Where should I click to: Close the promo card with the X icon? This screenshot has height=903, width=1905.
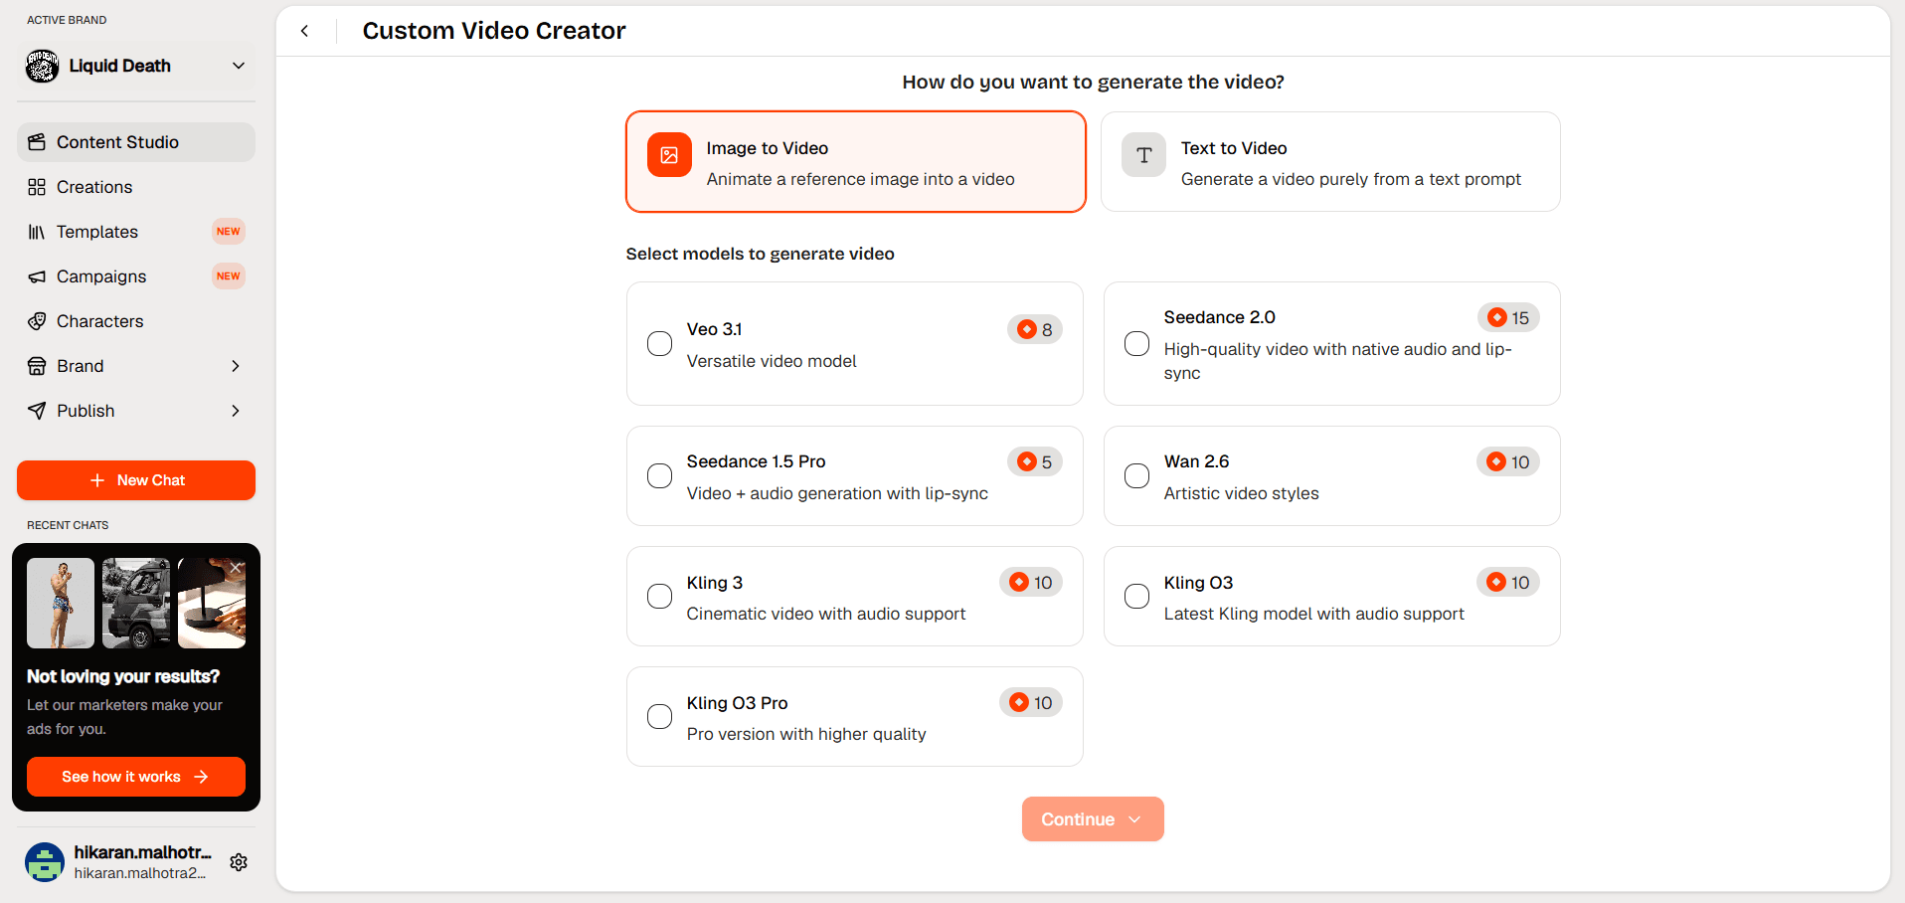click(236, 568)
